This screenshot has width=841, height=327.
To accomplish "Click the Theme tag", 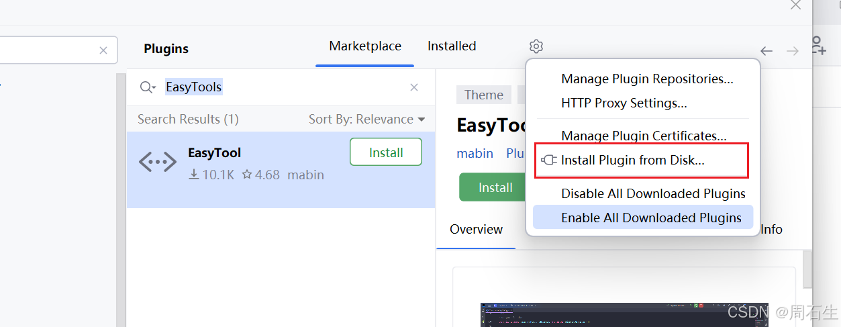I will point(484,95).
